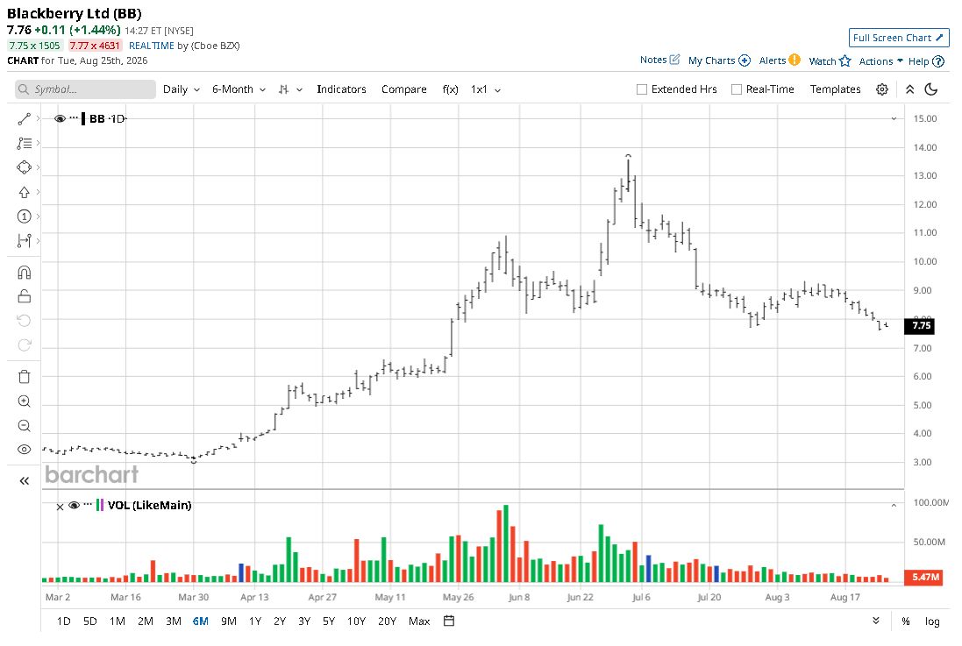Select the trend line drawing tool

pyautogui.click(x=24, y=119)
